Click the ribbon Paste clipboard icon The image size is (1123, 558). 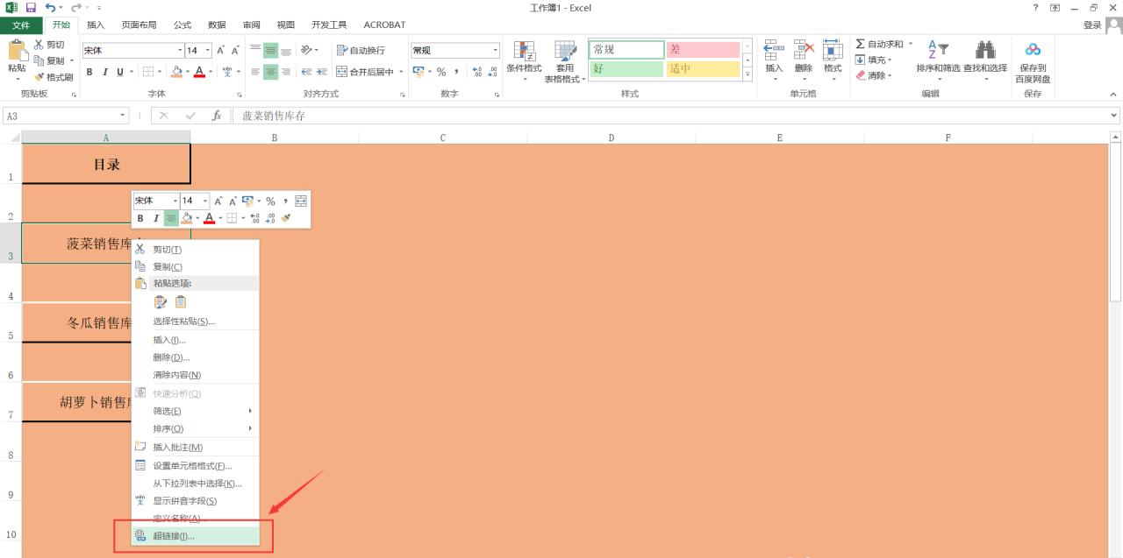coord(17,51)
